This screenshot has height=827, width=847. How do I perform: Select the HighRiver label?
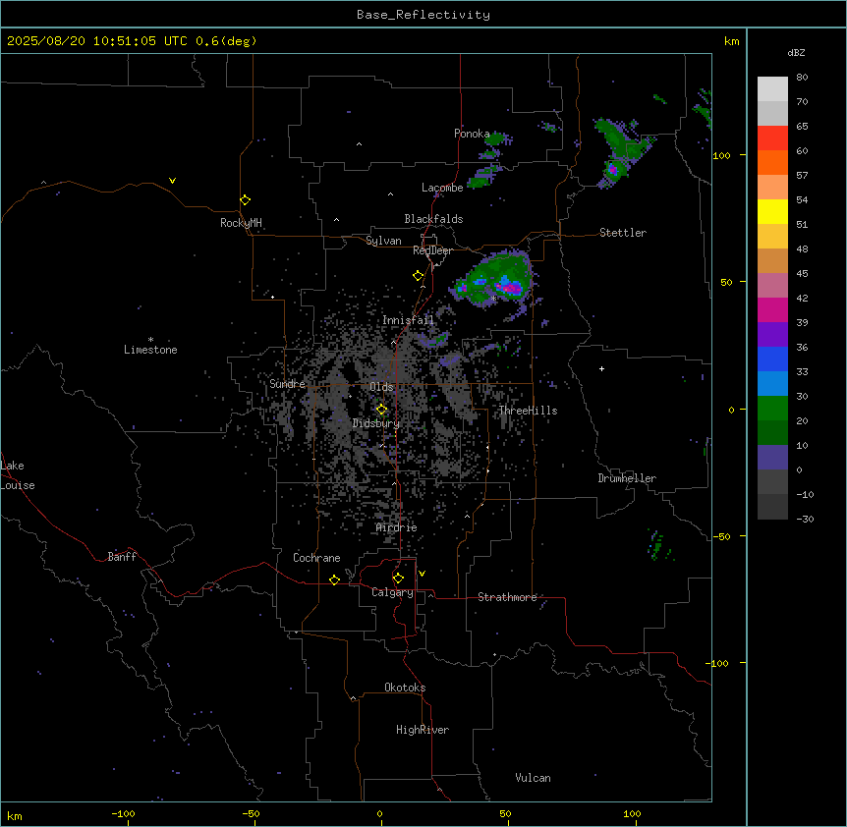tap(423, 730)
